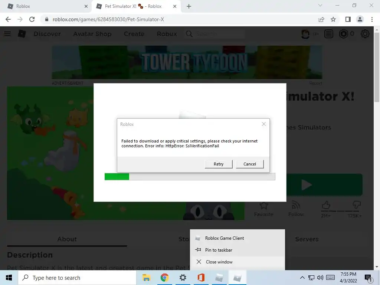Viewport: 380px width, 285px height.
Task: Retry the Roblox settings download
Action: pyautogui.click(x=218, y=164)
